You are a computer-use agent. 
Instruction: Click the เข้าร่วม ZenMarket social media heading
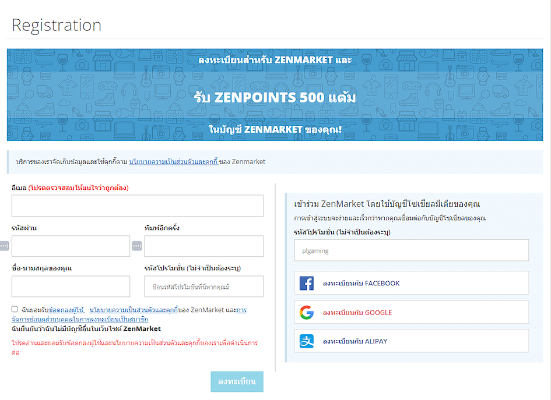387,204
